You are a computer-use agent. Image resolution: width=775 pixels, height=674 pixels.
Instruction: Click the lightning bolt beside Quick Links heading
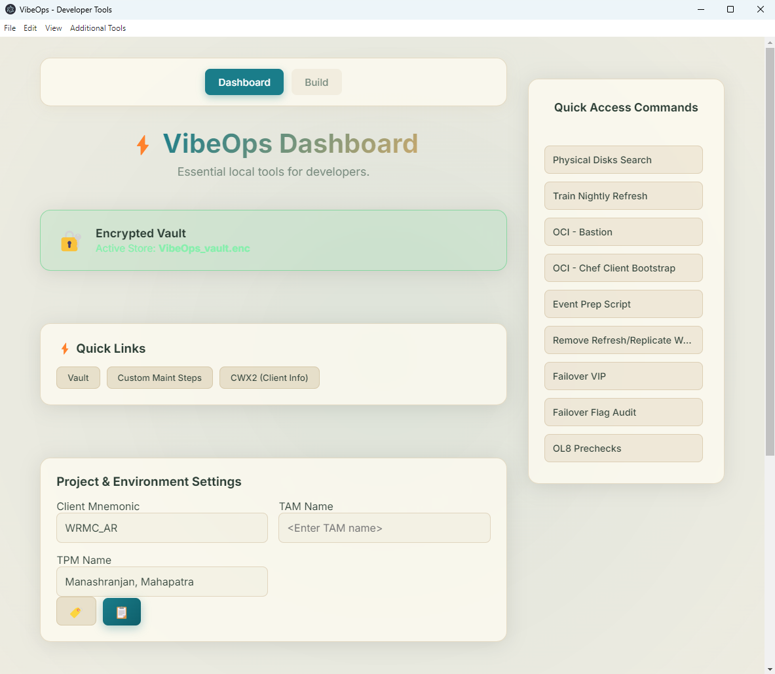64,348
